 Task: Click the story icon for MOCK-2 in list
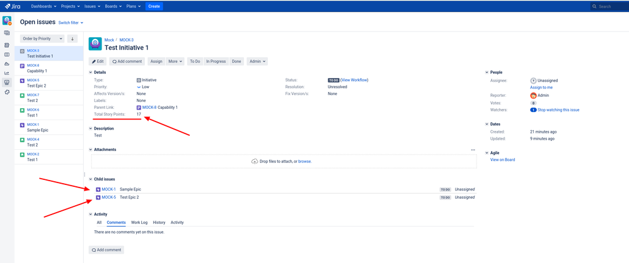23,155
